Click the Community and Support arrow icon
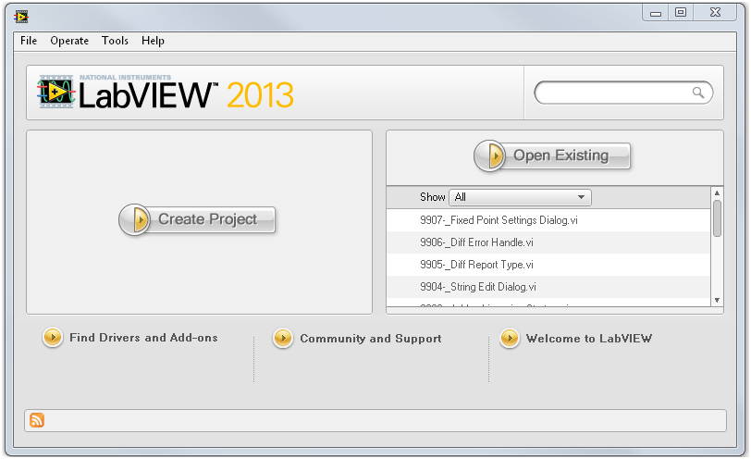 pyautogui.click(x=283, y=339)
